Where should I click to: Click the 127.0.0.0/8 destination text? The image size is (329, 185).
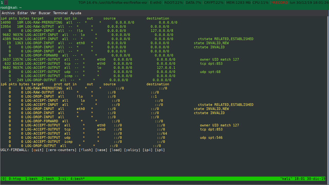pyautogui.click(x=162, y=31)
